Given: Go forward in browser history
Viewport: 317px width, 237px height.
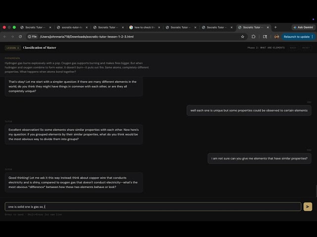Looking at the screenshot, I should click(x=12, y=37).
